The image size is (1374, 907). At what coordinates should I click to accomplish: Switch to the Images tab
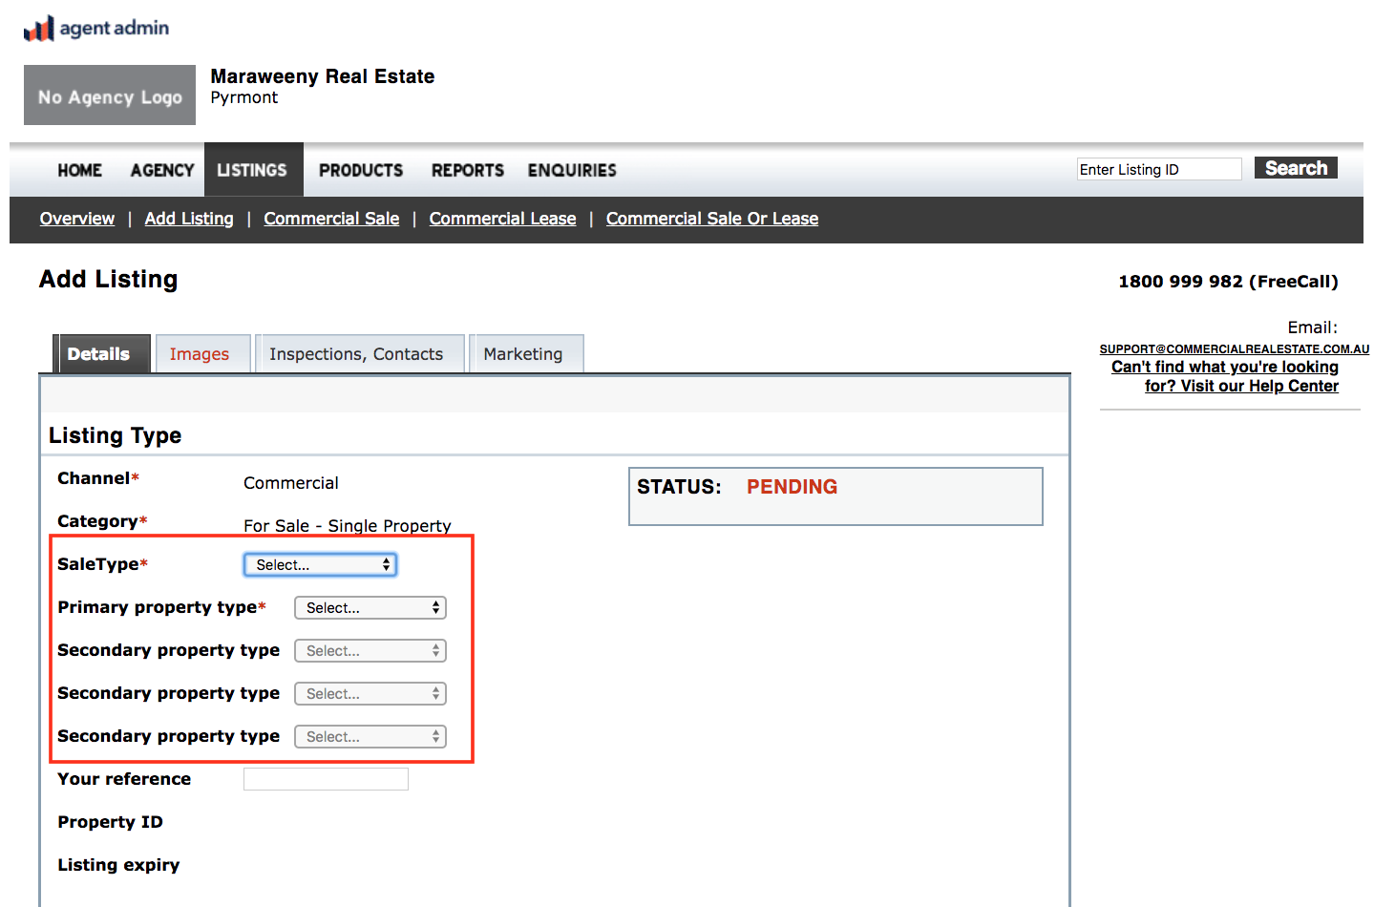coord(201,353)
